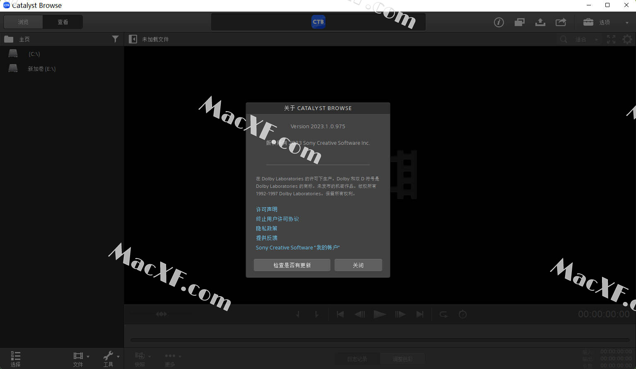The image size is (636, 369).
Task: Click the share arrow icon
Action: (x=561, y=22)
